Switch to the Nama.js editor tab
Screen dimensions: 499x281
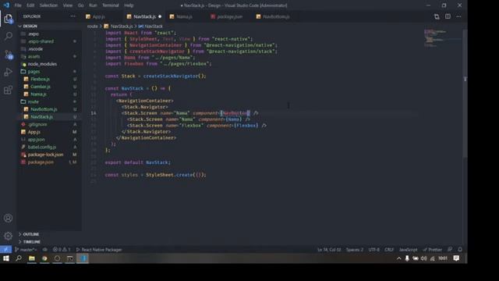[x=184, y=16]
